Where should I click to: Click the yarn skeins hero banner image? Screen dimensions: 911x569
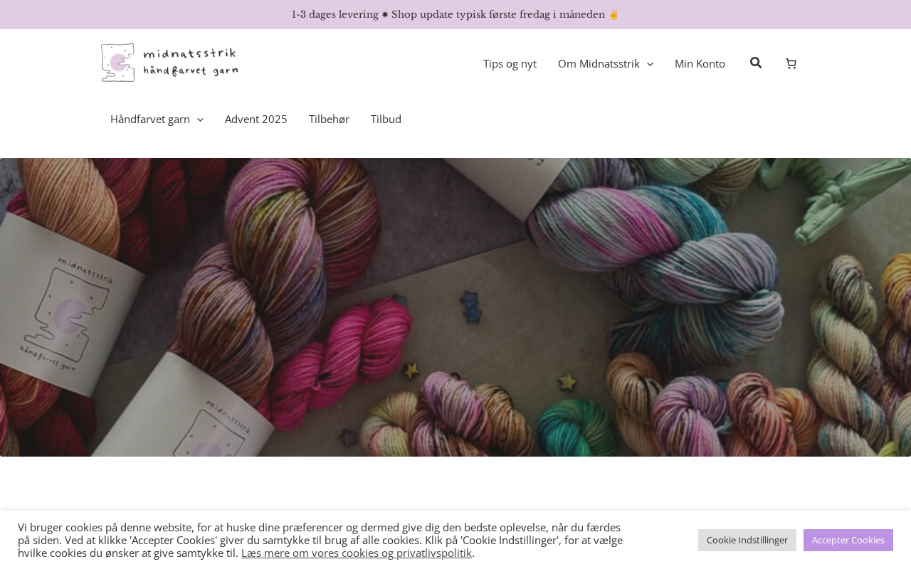455,307
